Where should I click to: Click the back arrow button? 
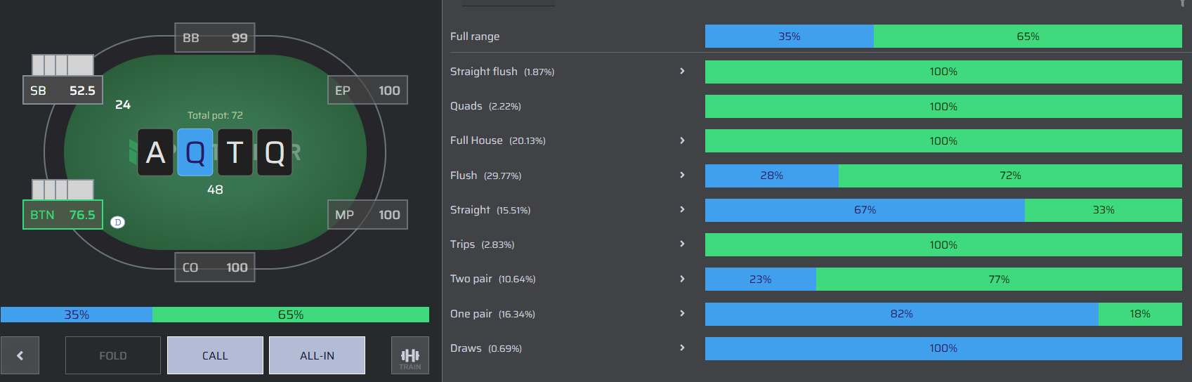click(20, 355)
